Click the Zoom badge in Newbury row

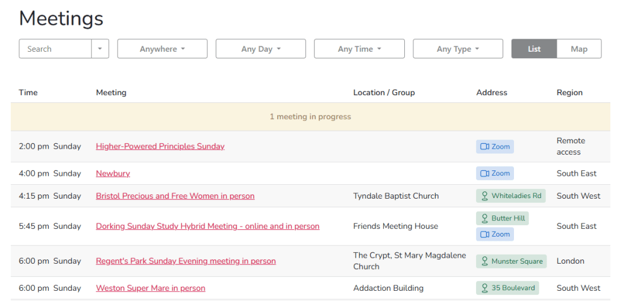[x=495, y=173]
